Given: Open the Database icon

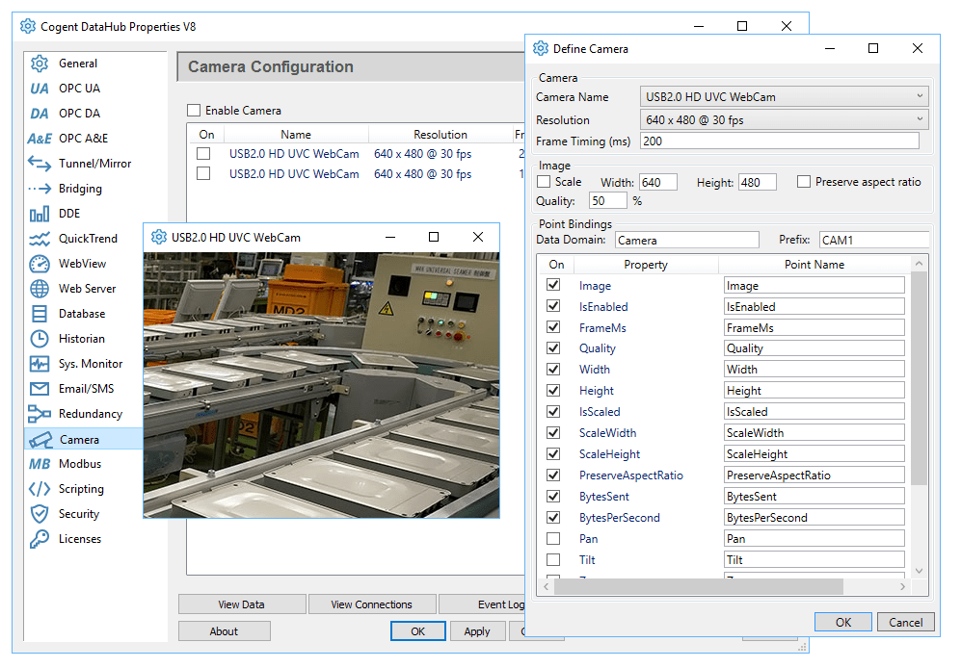Looking at the screenshot, I should [40, 314].
